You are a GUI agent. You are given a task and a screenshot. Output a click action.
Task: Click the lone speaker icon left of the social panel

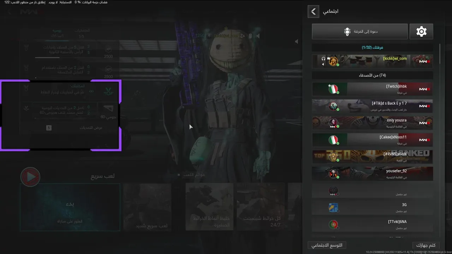coord(296,41)
